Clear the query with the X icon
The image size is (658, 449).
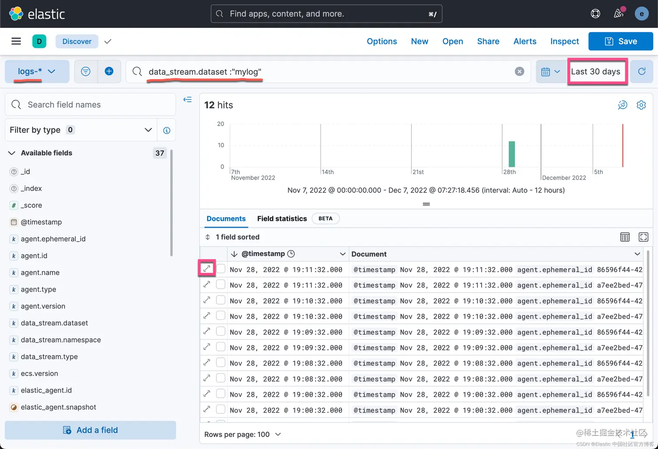[519, 72]
